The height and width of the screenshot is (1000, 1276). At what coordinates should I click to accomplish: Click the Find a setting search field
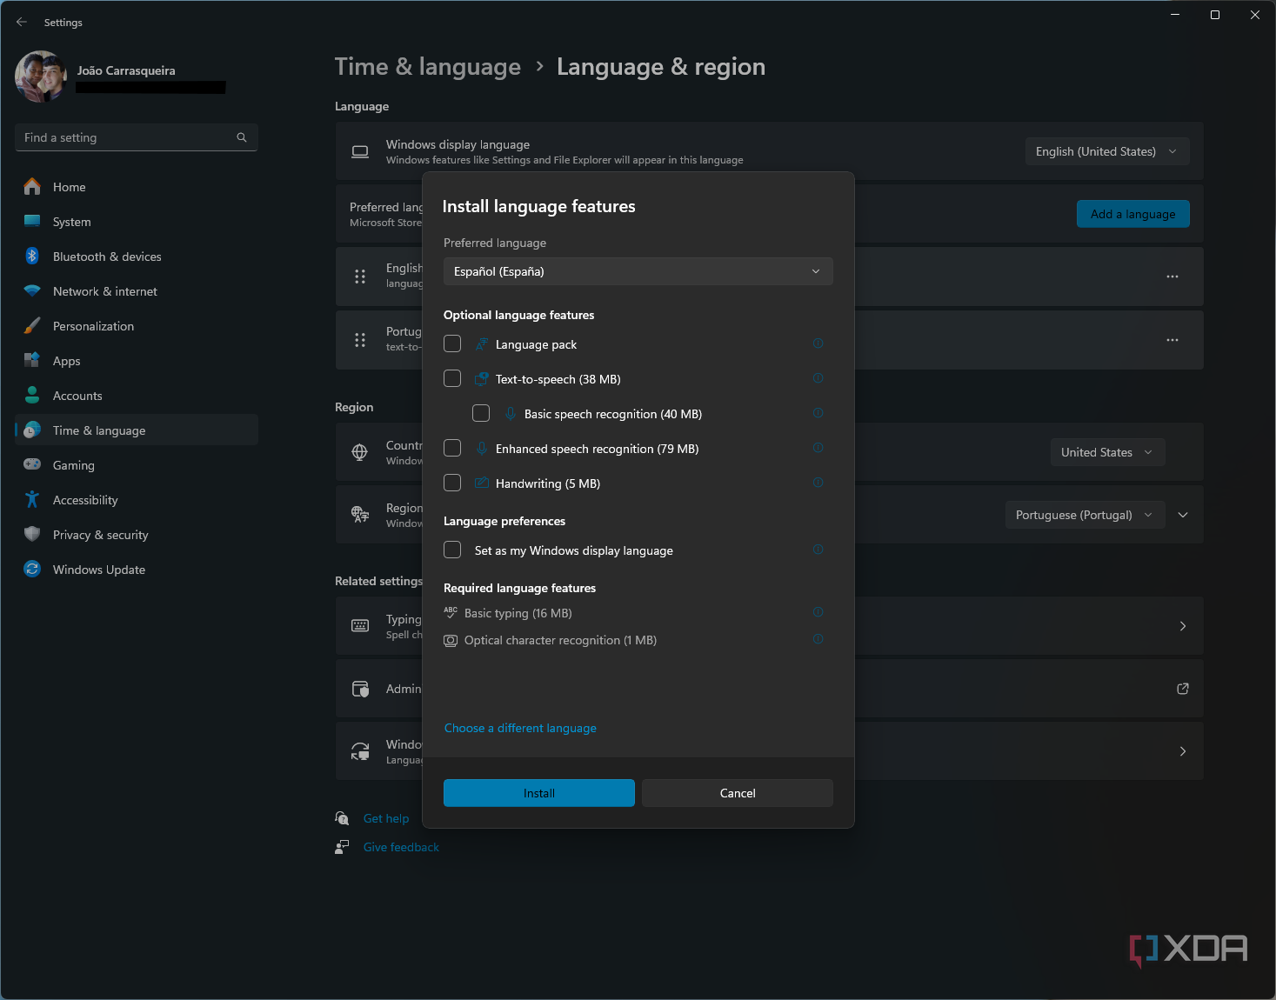(122, 137)
